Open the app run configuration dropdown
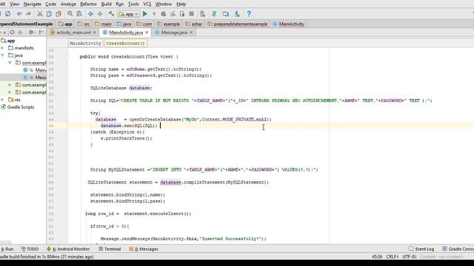The image size is (474, 266). (128, 14)
